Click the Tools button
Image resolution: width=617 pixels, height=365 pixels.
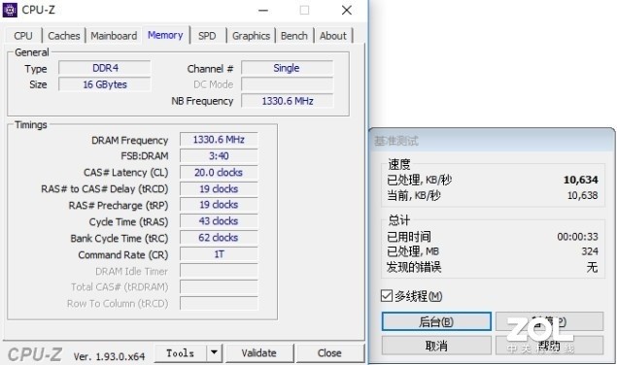tap(180, 353)
